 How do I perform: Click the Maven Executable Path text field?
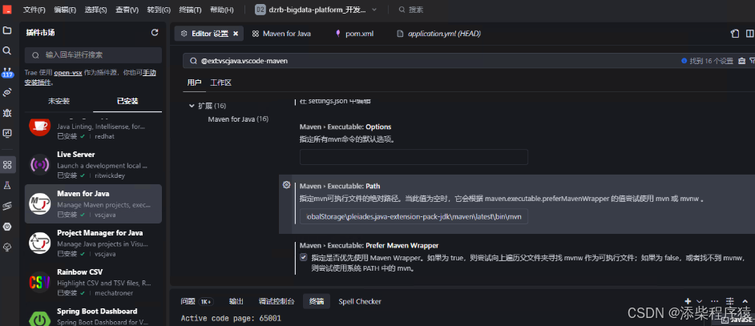pos(414,217)
